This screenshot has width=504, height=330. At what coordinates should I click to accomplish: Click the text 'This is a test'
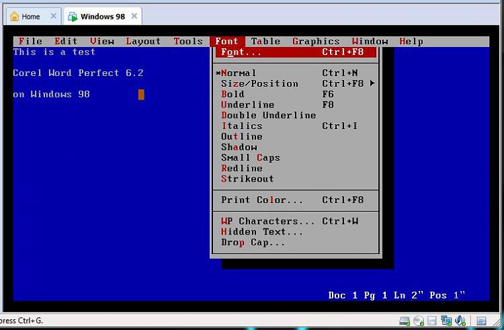click(x=54, y=52)
